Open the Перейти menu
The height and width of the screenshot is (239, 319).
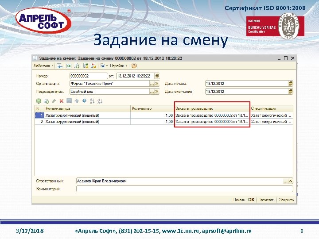pyautogui.click(x=118, y=66)
